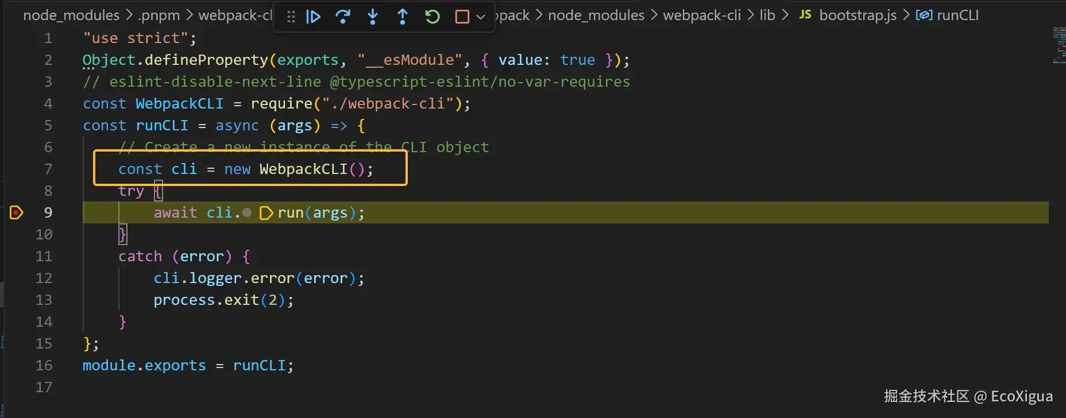This screenshot has height=418, width=1066.
Task: Click line number 7 in the gutter
Action: (x=48, y=169)
